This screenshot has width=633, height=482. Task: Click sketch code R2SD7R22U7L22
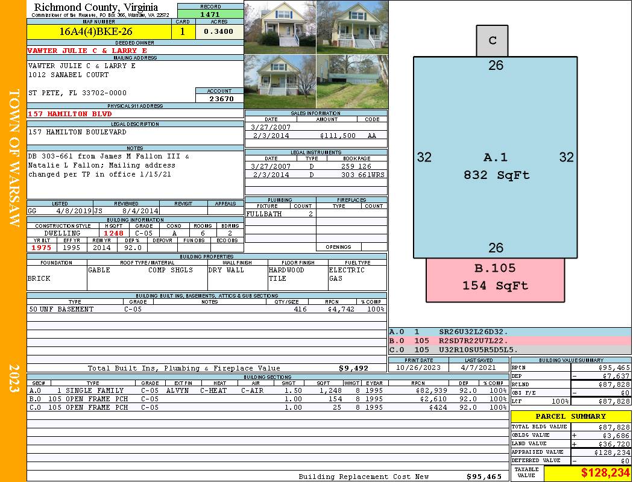[x=473, y=341]
